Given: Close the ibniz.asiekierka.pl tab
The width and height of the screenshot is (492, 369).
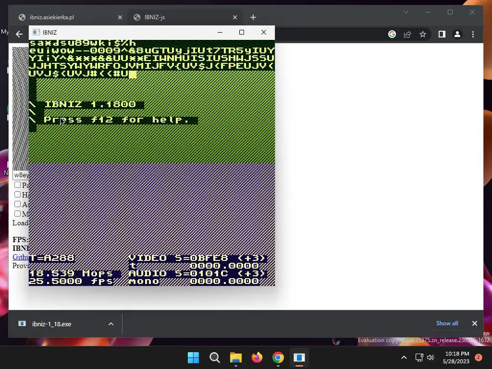Looking at the screenshot, I should (120, 18).
